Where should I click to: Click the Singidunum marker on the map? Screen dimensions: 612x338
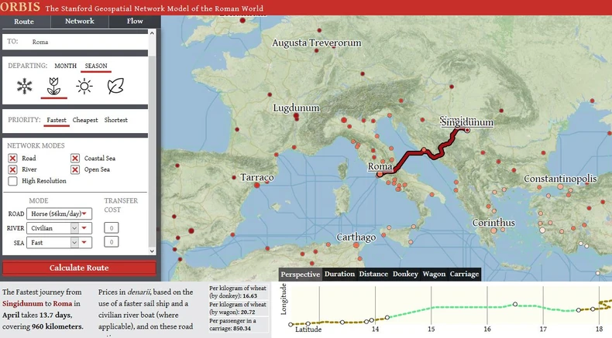(x=467, y=130)
